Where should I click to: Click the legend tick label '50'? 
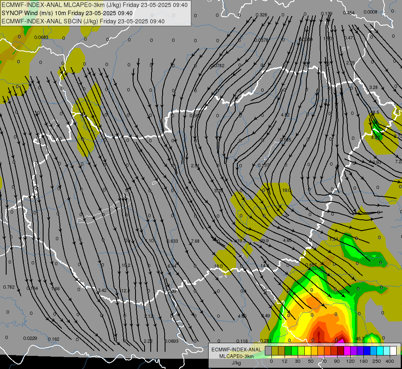tap(311, 361)
